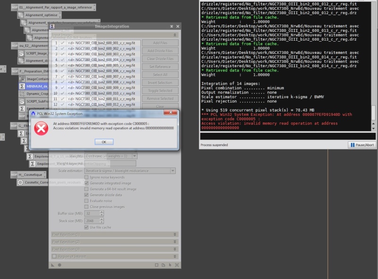Click the Add Files button
The width and height of the screenshot is (378, 279).
[x=160, y=43]
